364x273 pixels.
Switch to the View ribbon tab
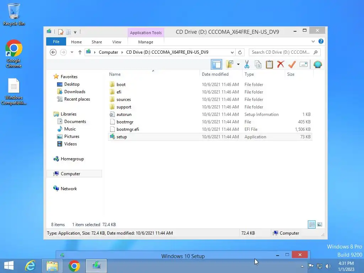(x=117, y=42)
